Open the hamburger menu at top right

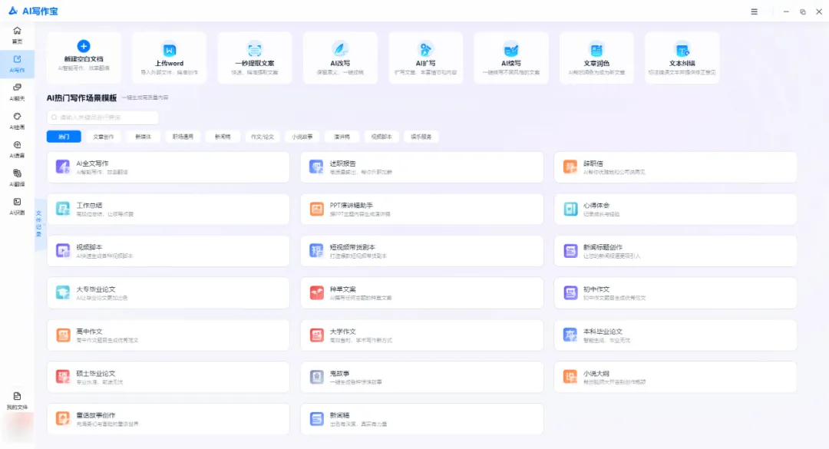click(754, 12)
